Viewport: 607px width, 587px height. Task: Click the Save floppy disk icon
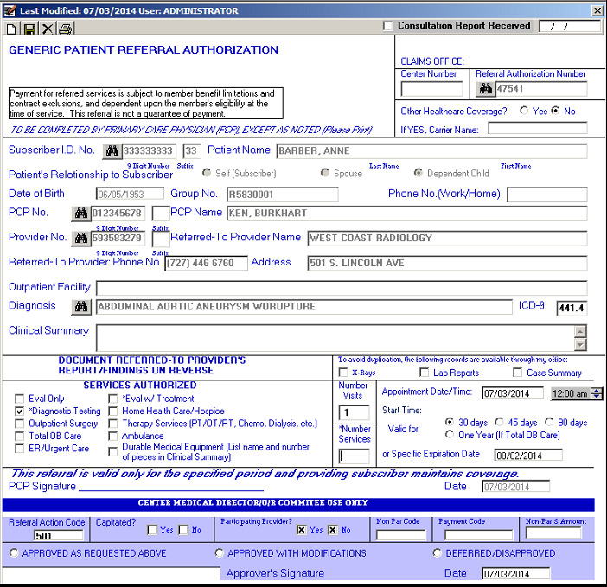[x=29, y=29]
